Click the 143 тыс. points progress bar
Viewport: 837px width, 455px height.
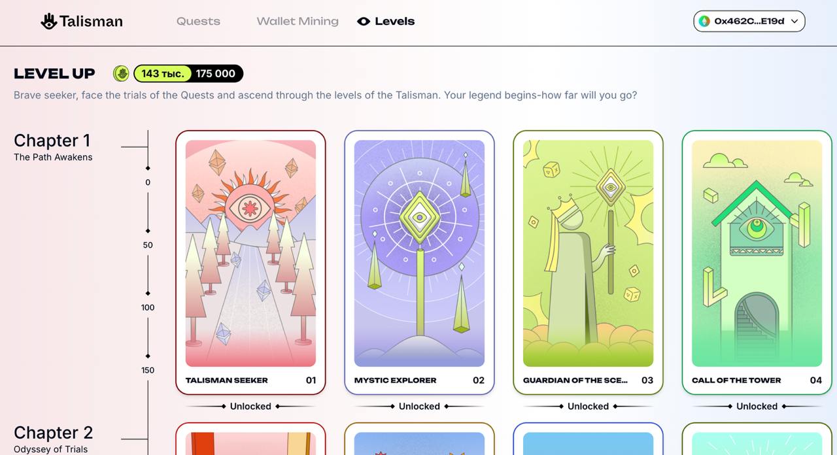(162, 73)
